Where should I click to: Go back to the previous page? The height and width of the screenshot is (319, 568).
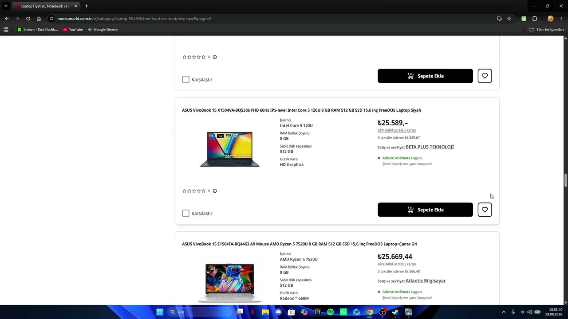pyautogui.click(x=7, y=19)
